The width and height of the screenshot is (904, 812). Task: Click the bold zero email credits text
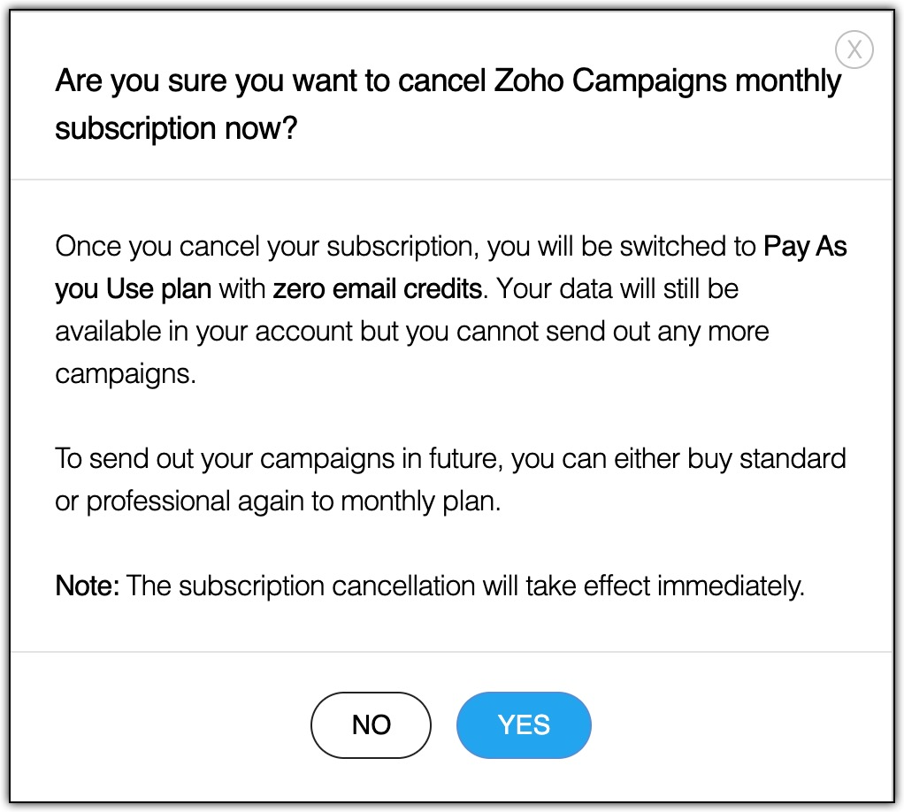click(376, 288)
